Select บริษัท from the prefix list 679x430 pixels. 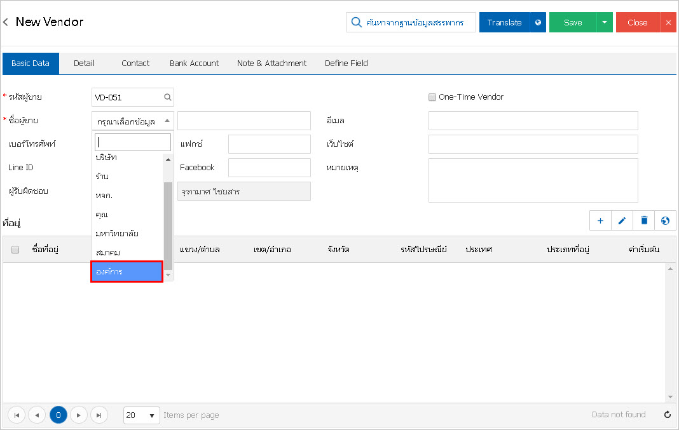point(127,158)
